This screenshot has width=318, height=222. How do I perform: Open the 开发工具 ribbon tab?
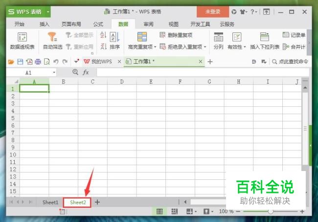click(200, 24)
